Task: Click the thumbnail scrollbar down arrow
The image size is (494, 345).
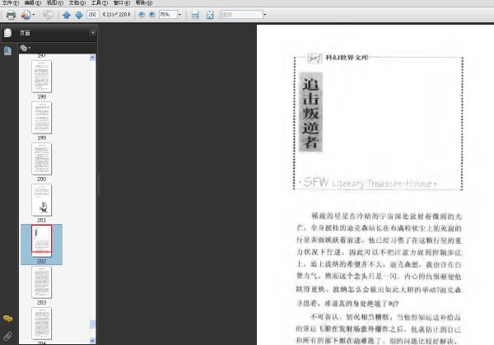Action: [x=92, y=341]
